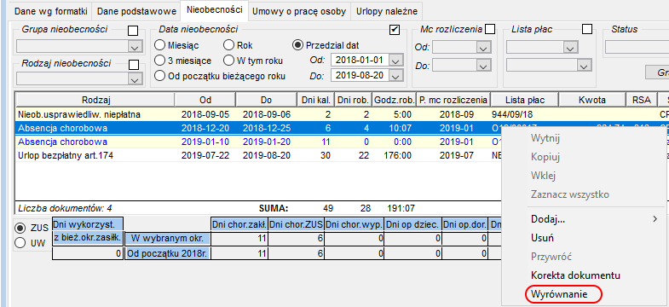
Task: Choose the W tym roku option
Action: [228, 61]
